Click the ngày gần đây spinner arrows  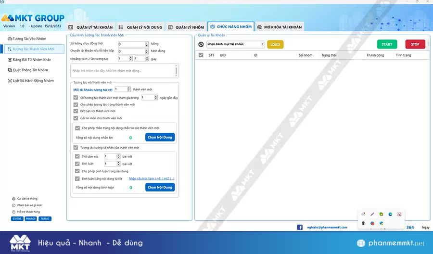(156, 98)
